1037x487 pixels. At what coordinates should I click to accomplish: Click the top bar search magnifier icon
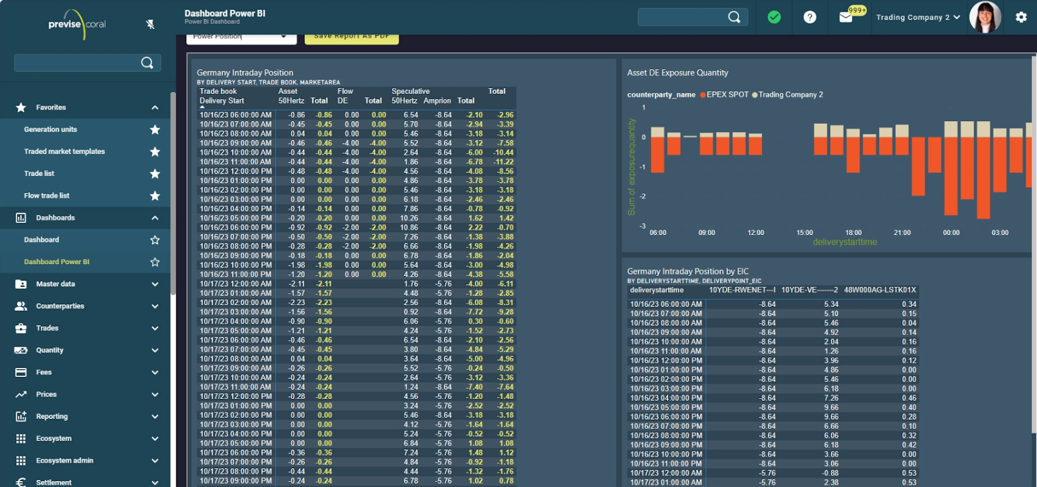pos(734,17)
